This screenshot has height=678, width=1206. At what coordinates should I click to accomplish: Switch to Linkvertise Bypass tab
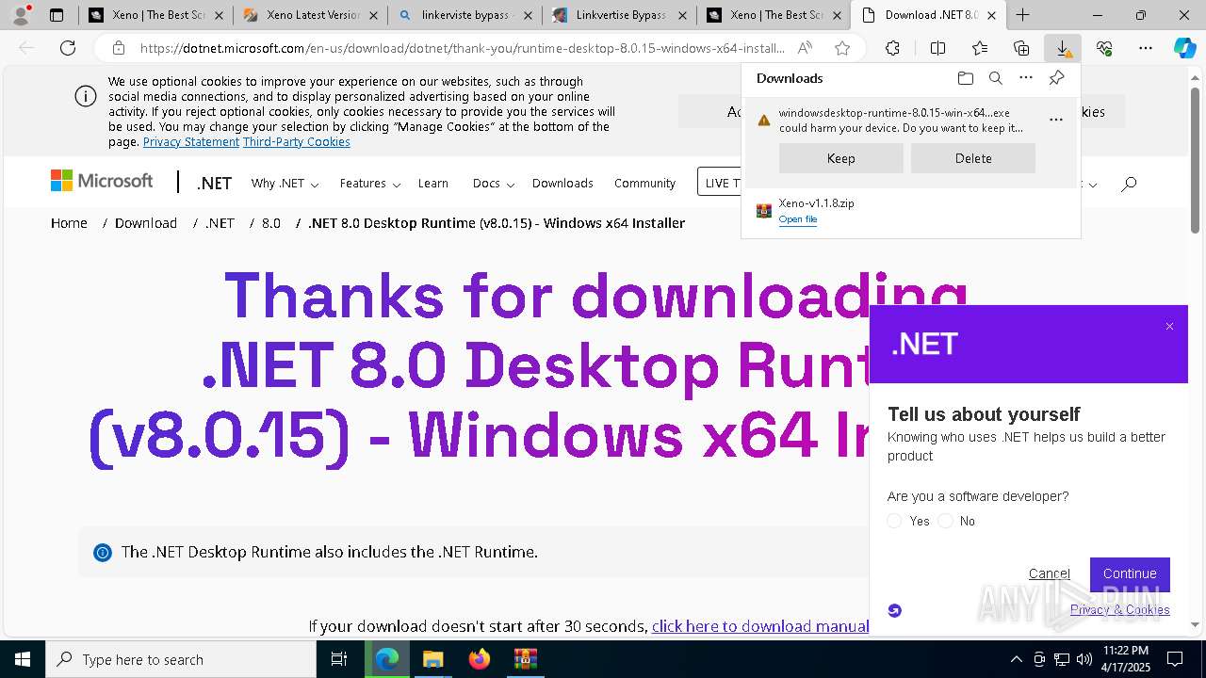pos(620,15)
